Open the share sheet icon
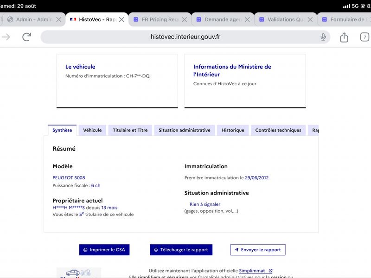The width and height of the screenshot is (371, 278). 344,37
